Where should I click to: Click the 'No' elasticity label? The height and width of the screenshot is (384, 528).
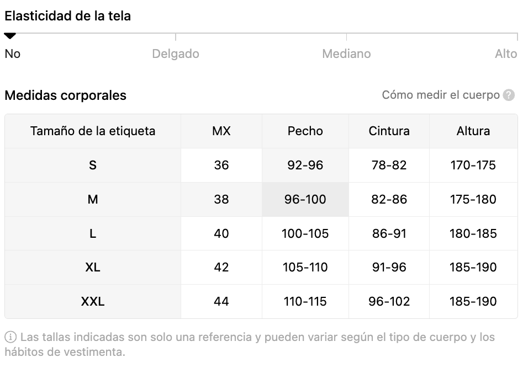(13, 54)
